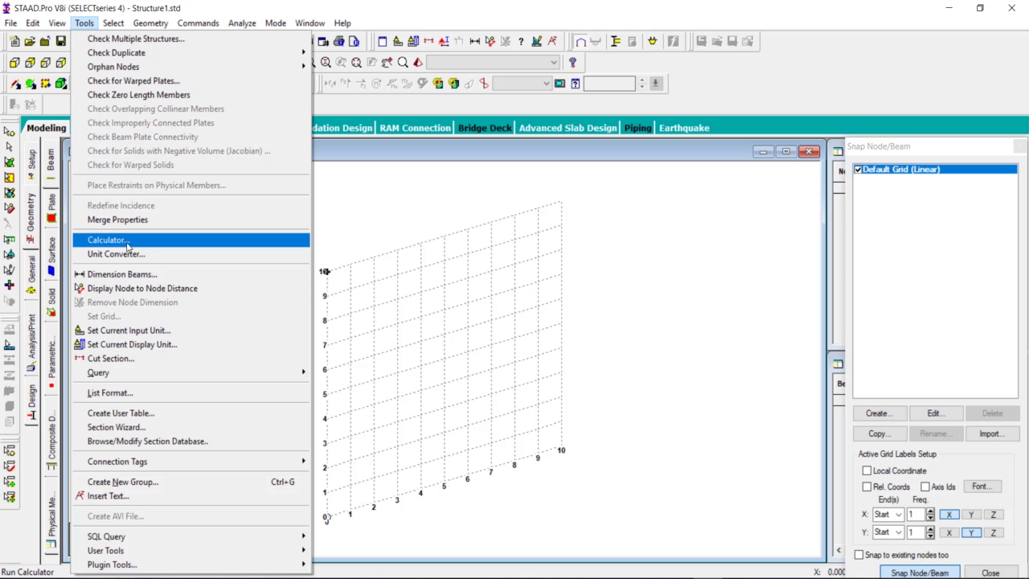Select the Nodes Cursor tool at the top of the left toolbar

point(10,131)
